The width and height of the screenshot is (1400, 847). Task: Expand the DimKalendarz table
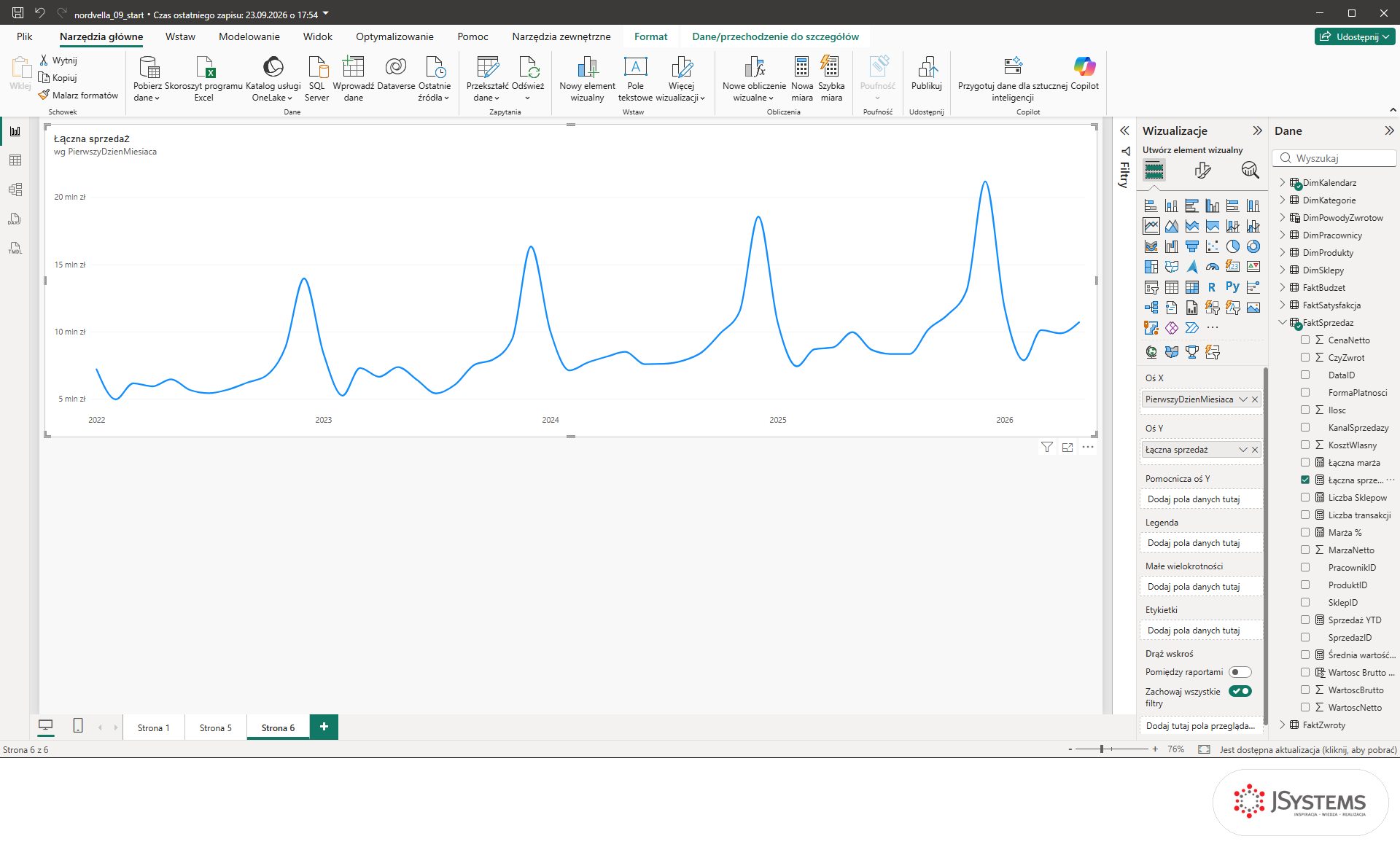pyautogui.click(x=1283, y=183)
